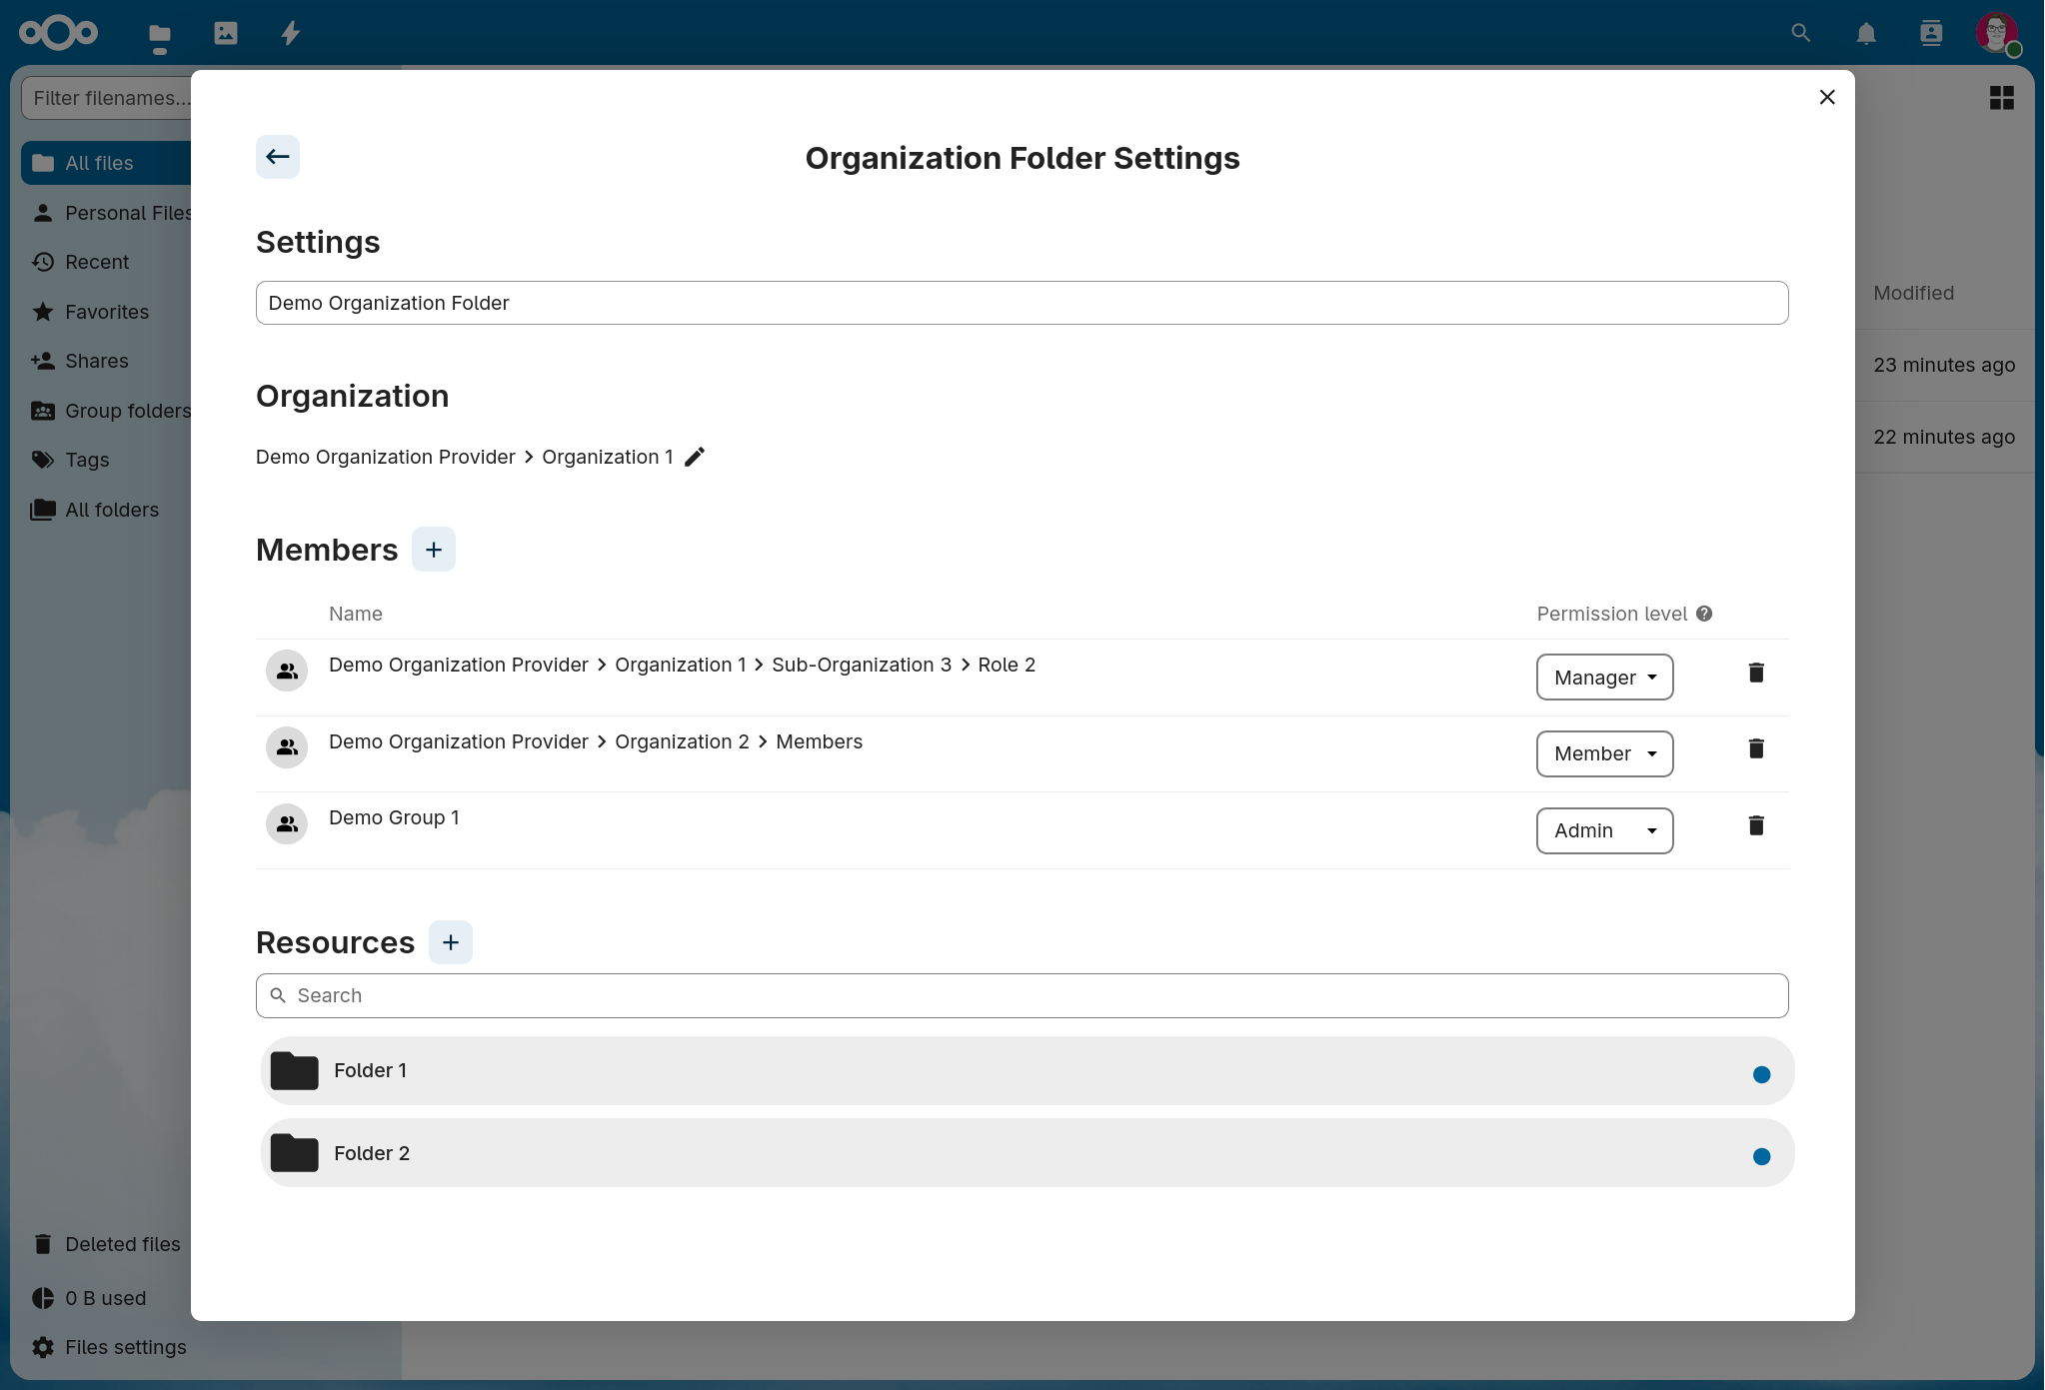Viewport: 2045px width, 1390px height.
Task: Open Member permission dropdown
Action: 1604,753
